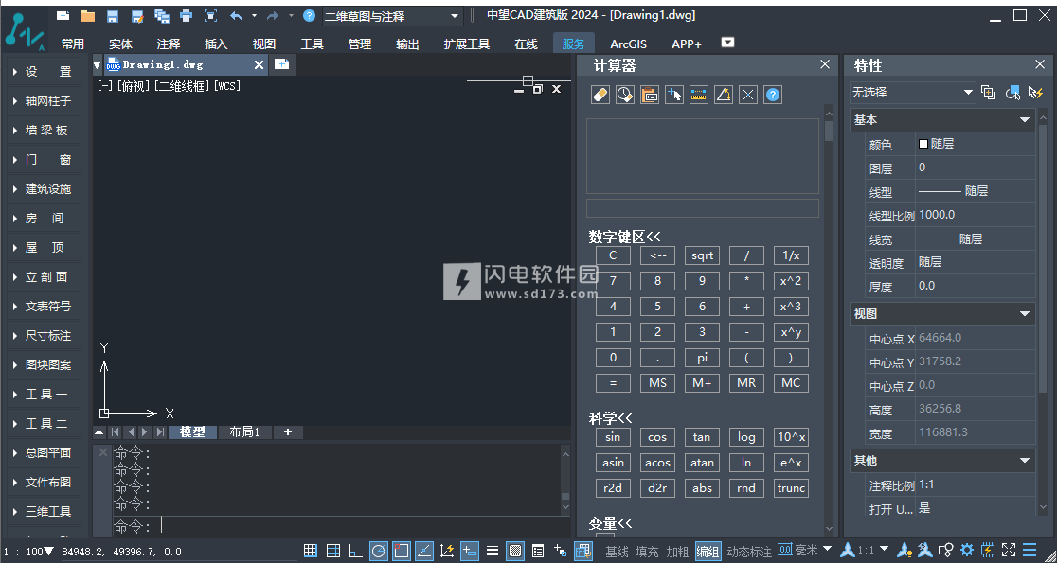Toggle object snap in the status bar
1057x563 pixels.
[402, 551]
